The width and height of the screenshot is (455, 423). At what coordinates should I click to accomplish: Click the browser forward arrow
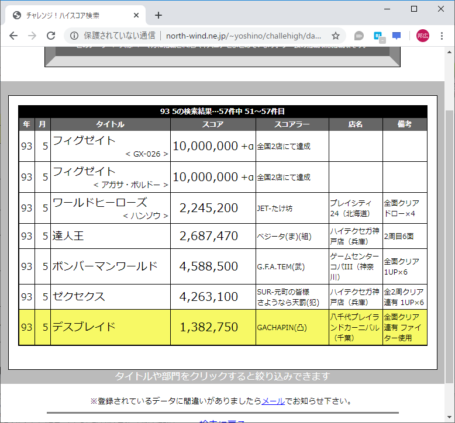[x=32, y=36]
